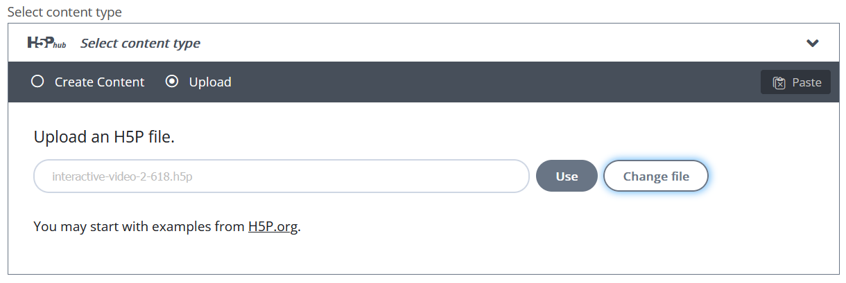846x283 pixels.
Task: Click the 'Upload' label text
Action: tap(210, 82)
